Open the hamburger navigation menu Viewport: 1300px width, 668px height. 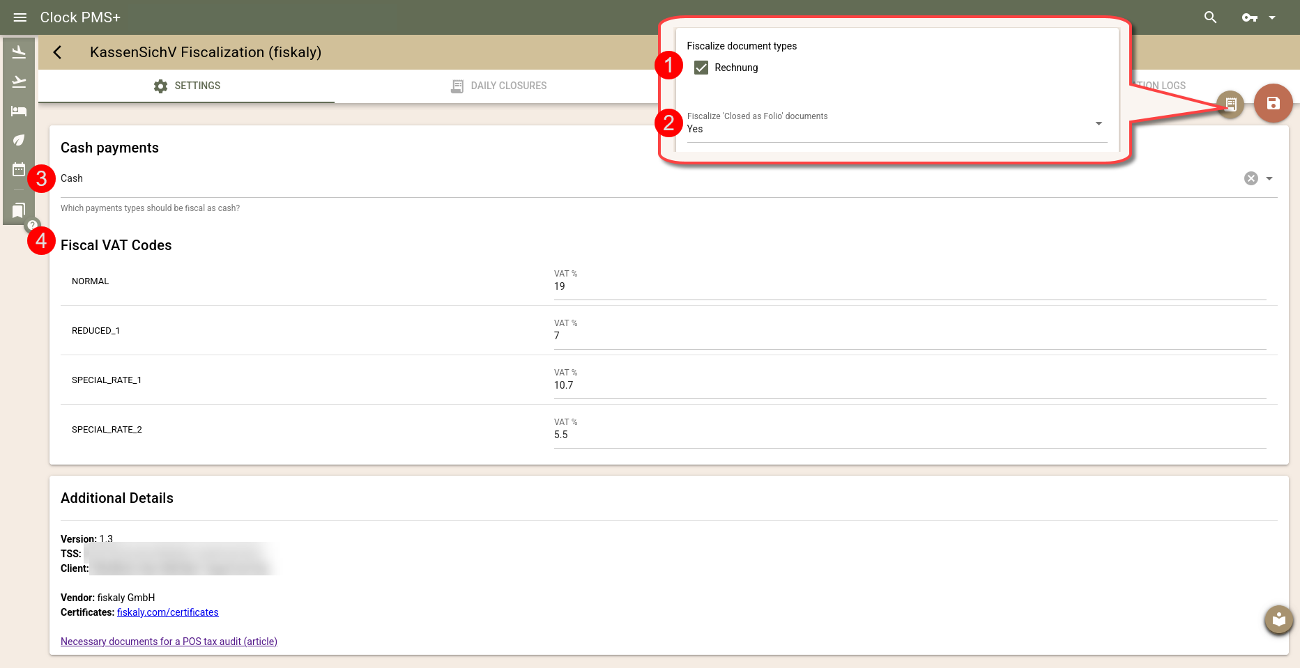[x=20, y=17]
